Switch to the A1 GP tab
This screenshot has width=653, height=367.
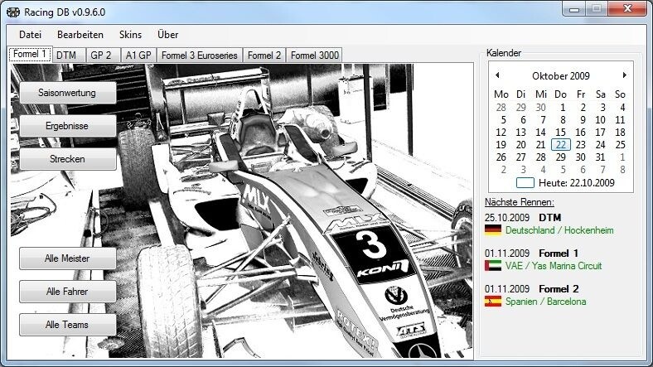coord(138,56)
